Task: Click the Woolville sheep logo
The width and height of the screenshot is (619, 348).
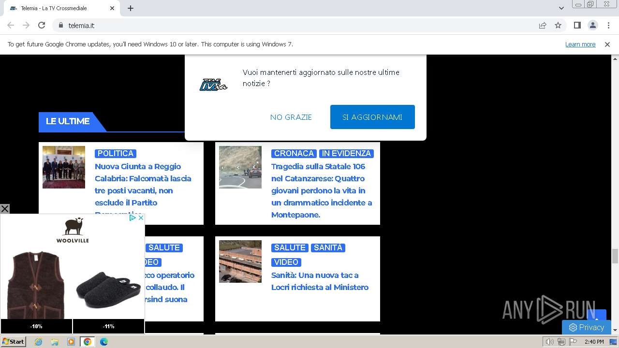Action: [73, 230]
